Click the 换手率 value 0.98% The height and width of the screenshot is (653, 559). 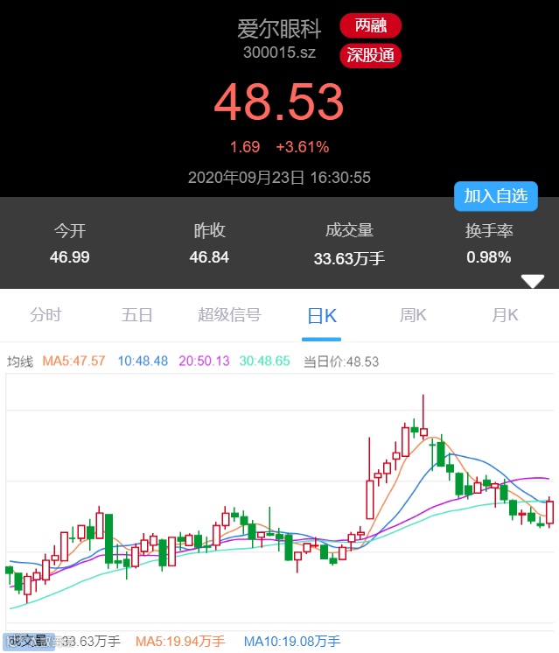489,257
